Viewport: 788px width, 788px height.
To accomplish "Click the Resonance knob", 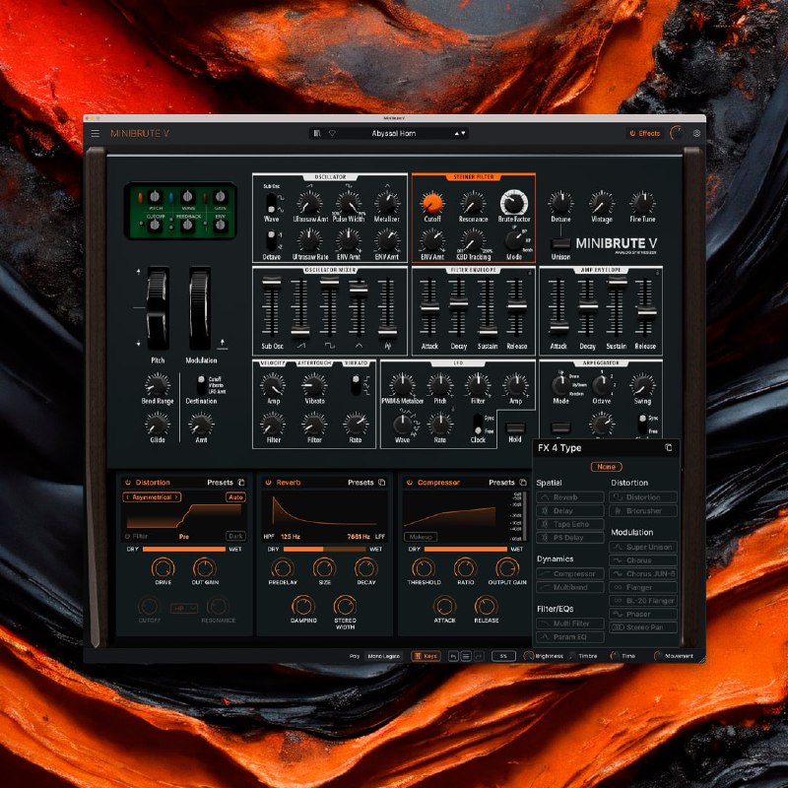I will [x=473, y=203].
